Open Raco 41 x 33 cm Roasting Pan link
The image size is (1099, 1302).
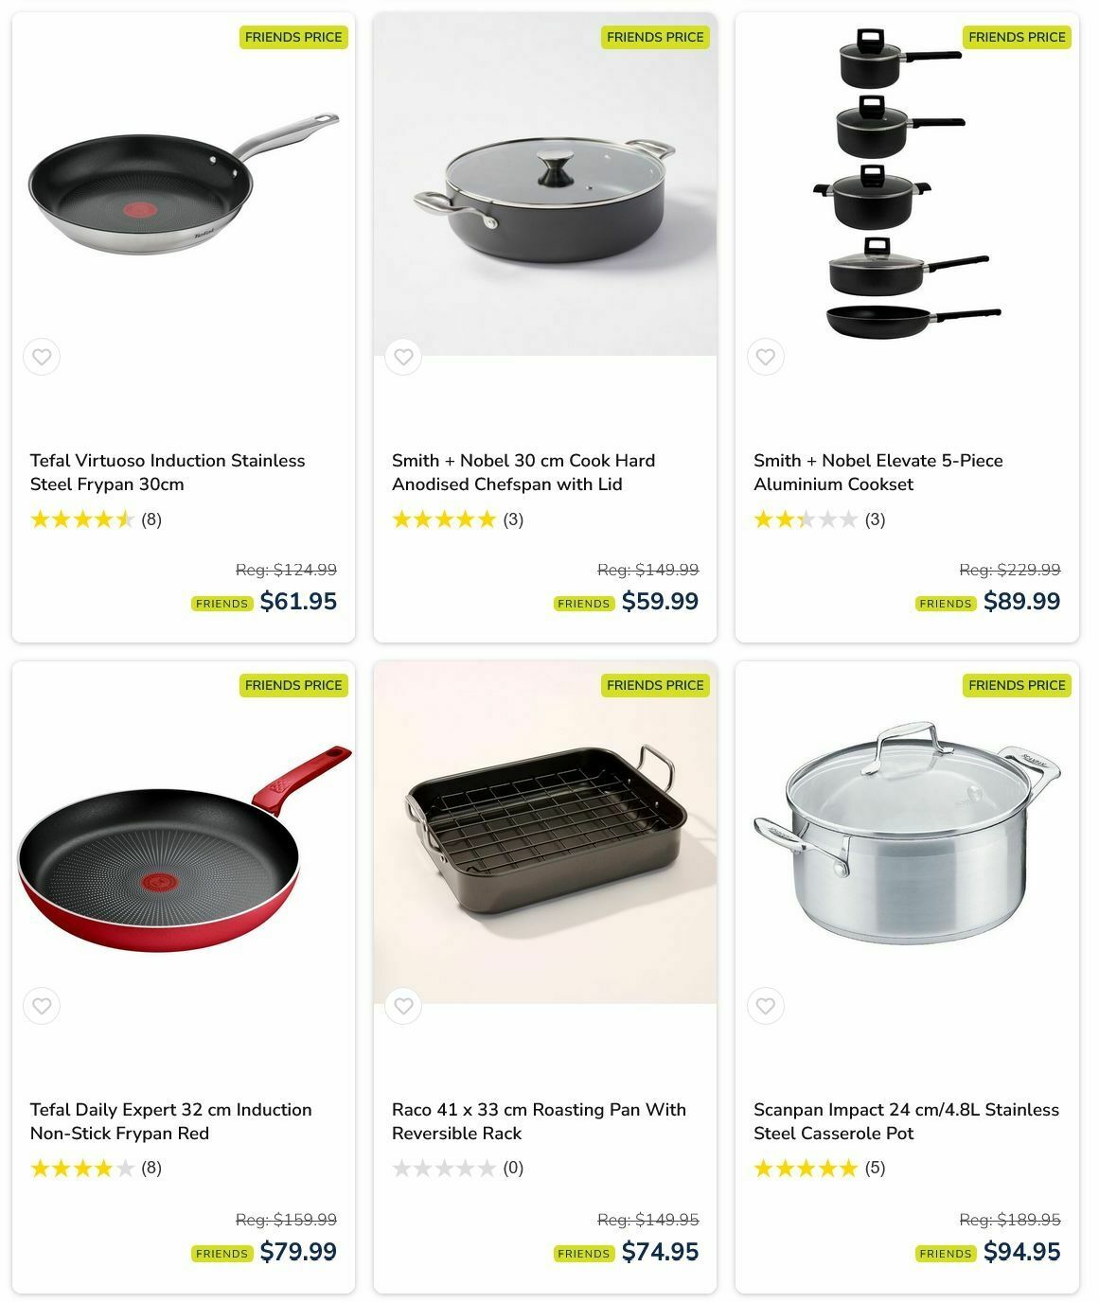point(539,1121)
